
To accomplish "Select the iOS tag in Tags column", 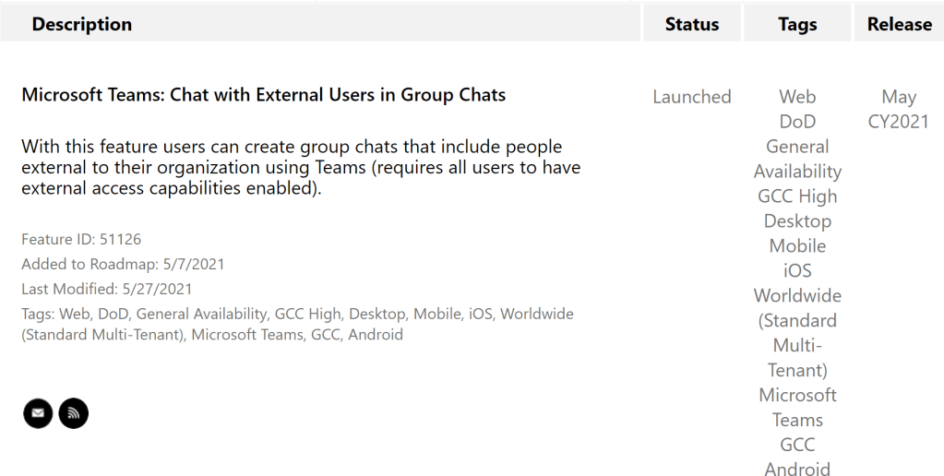I will tap(797, 271).
